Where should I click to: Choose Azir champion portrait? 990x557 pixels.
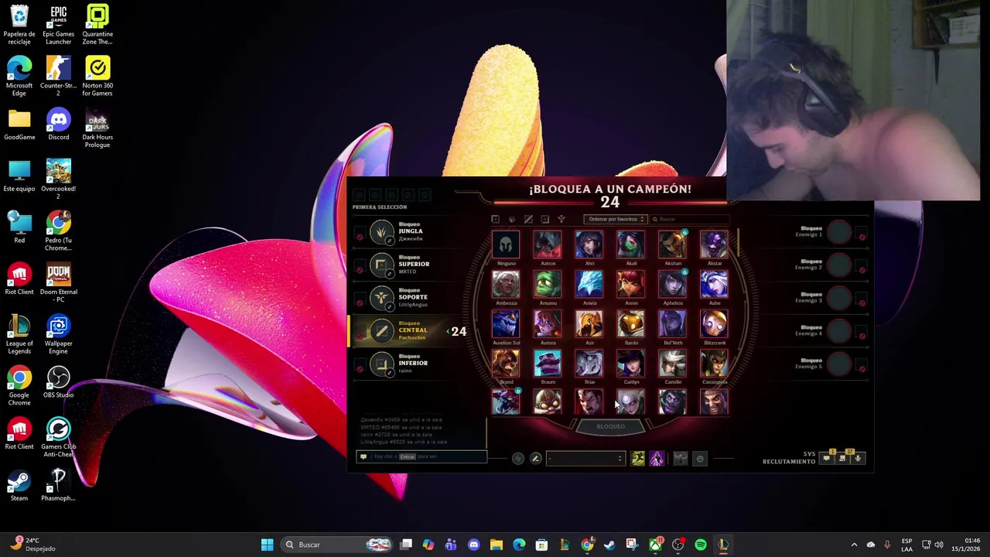(589, 324)
